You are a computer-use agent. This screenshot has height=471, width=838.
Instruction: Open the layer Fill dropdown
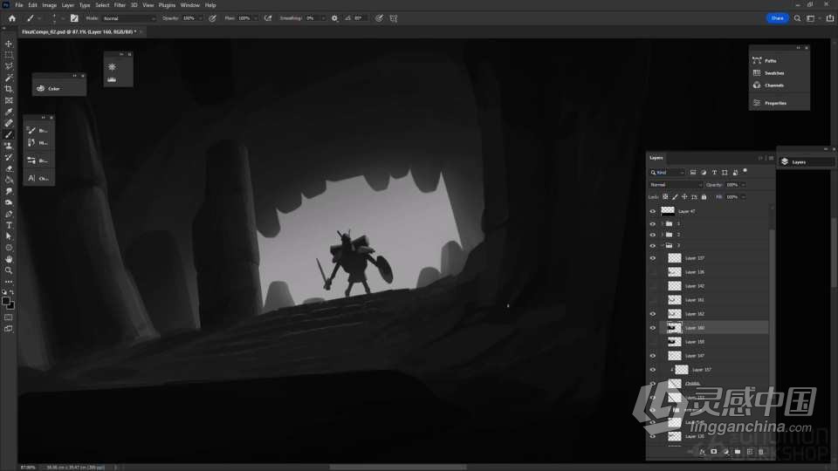click(x=744, y=197)
